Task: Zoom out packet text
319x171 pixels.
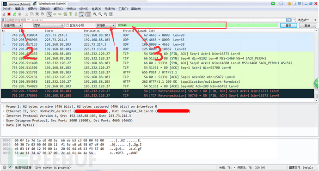Action: pos(100,14)
